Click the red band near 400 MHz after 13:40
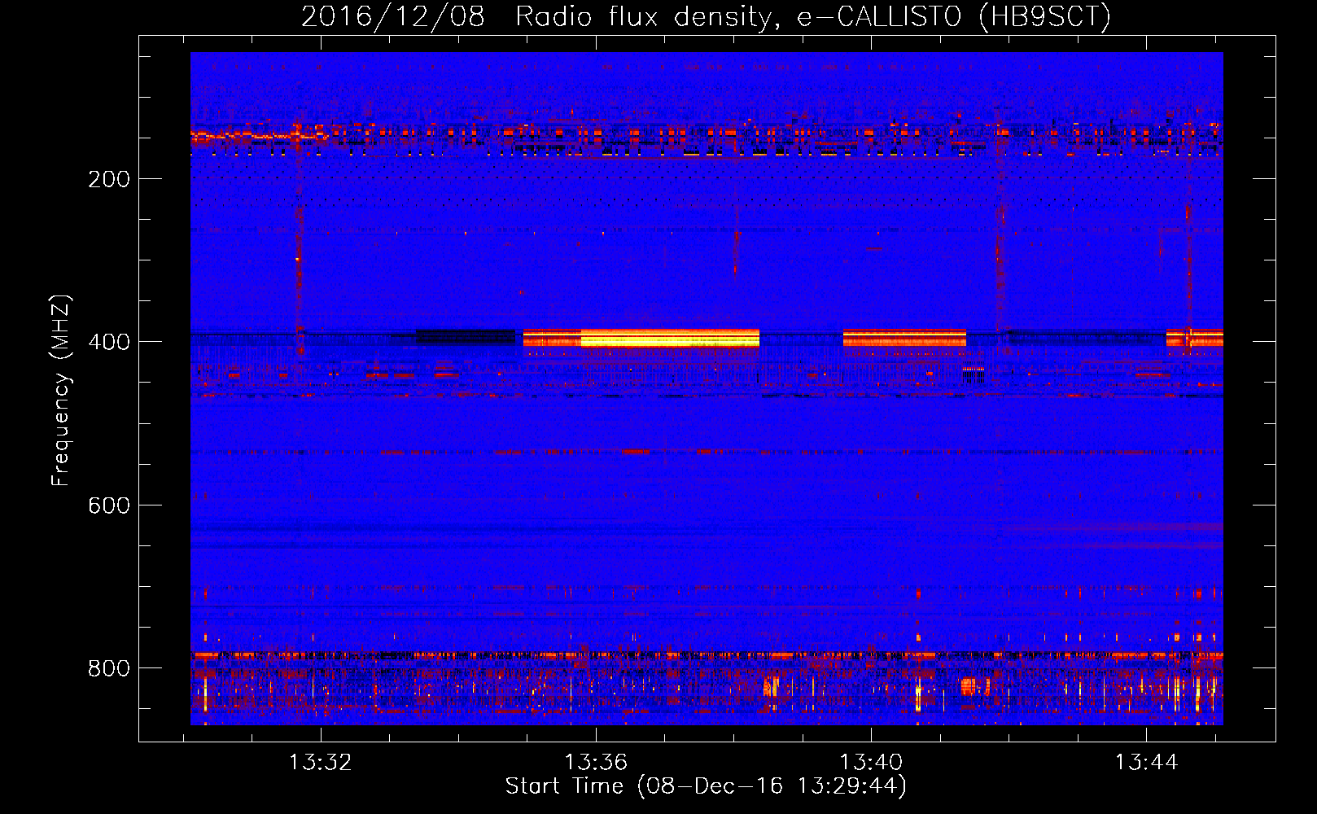 click(904, 338)
